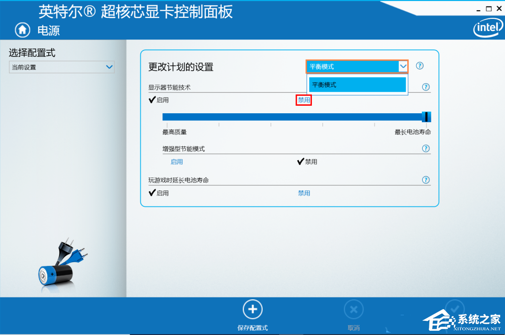Choose 平衡模式 from the opened list
This screenshot has height=335, width=505.
(357, 85)
